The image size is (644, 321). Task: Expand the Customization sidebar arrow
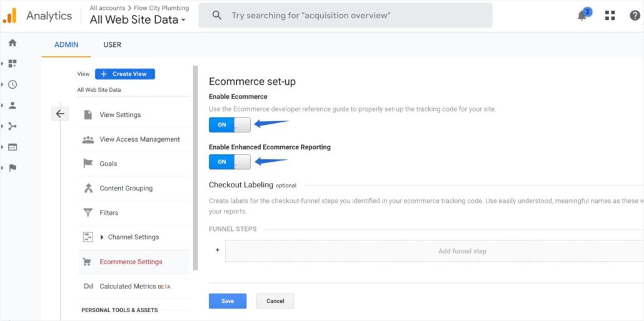point(2,64)
